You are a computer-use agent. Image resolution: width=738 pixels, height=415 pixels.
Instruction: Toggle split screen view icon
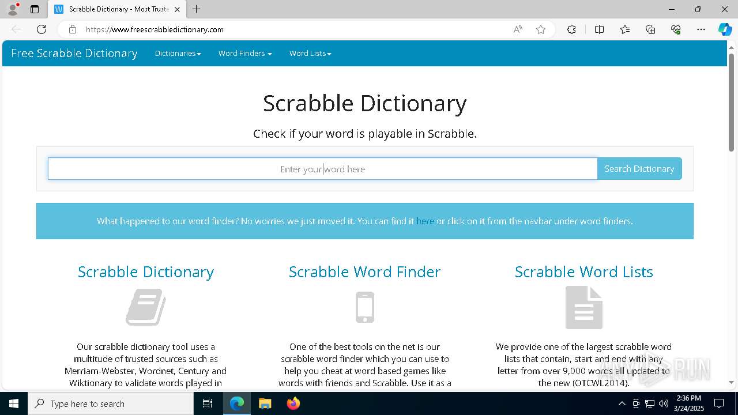tap(599, 29)
